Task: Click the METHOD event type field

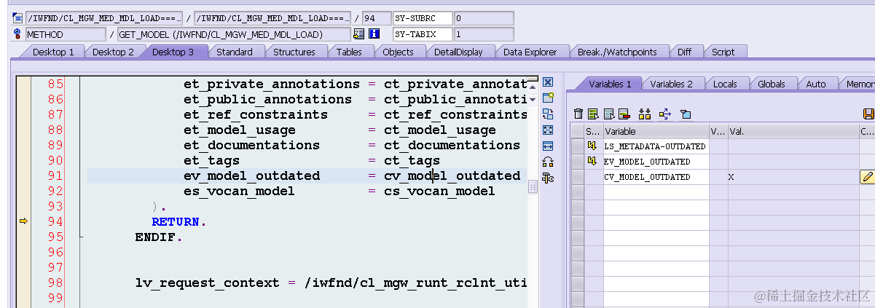Action: [66, 33]
